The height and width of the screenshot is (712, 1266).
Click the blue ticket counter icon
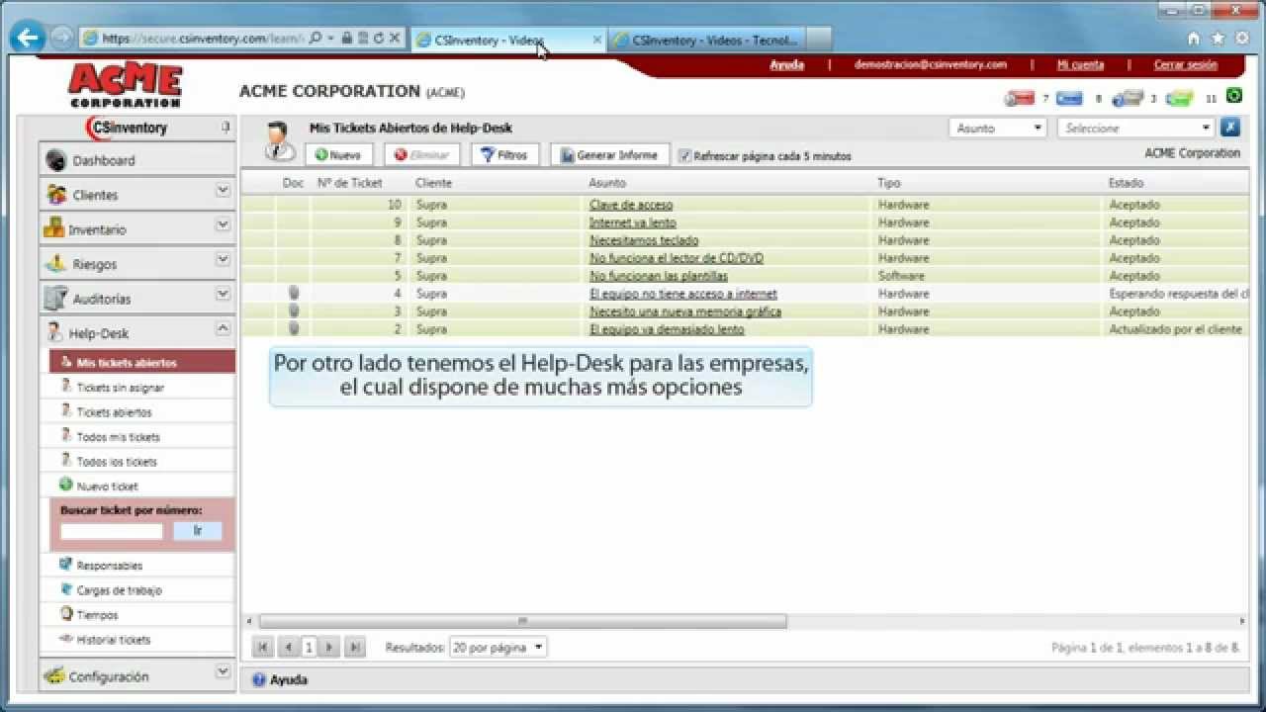1069,98
